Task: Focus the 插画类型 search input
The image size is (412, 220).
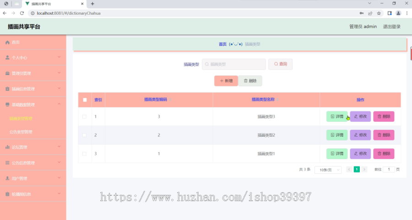Action: [x=233, y=64]
